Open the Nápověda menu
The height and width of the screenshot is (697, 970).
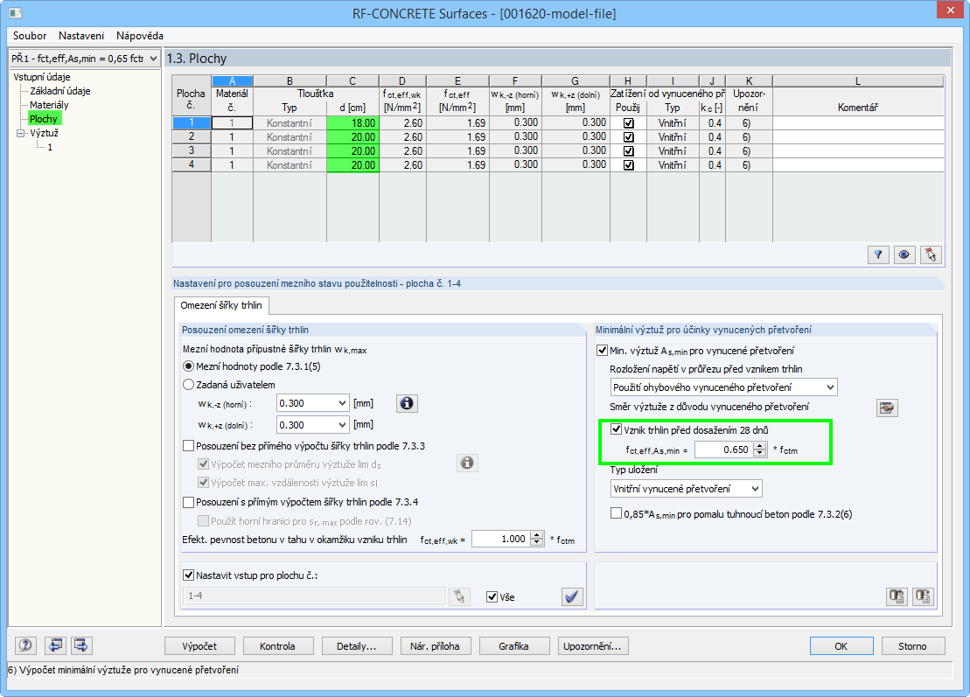140,36
